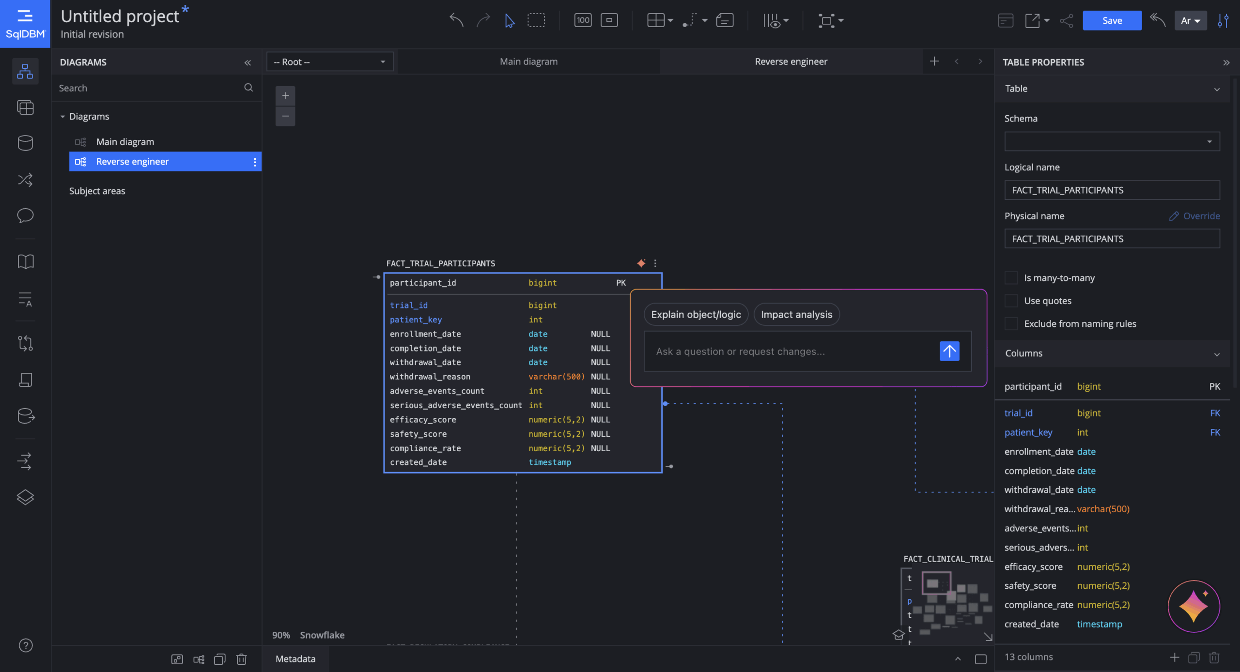Click the zoom to 100% icon
The width and height of the screenshot is (1240, 672).
[x=583, y=20]
